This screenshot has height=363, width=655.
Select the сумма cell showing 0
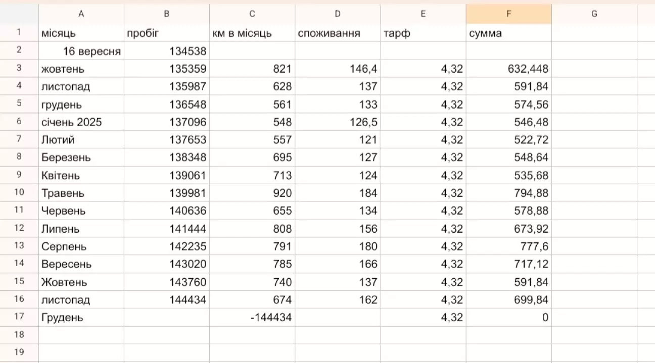508,318
